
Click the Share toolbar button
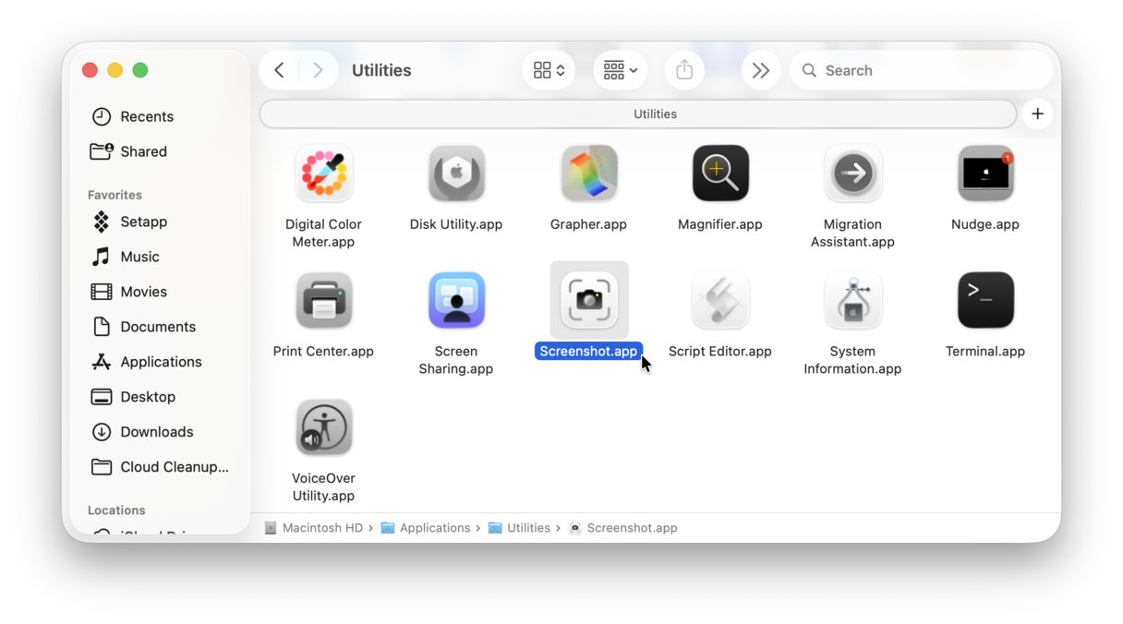click(x=684, y=70)
